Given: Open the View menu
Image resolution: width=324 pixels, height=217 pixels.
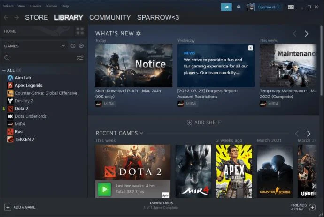Looking at the screenshot, I should 21,6.
